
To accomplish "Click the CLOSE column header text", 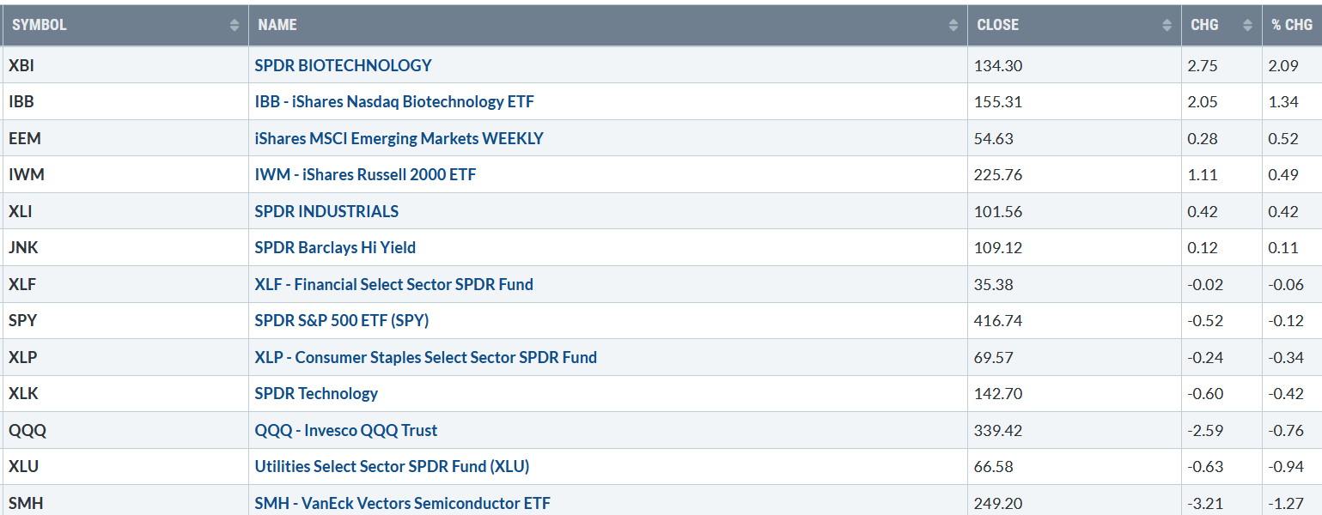I will [998, 25].
